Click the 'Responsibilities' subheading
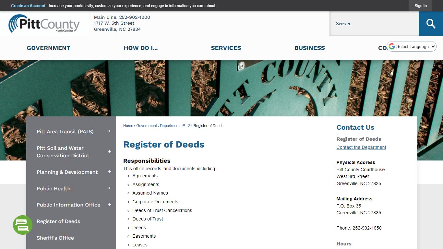Viewport: 443px width, 249px height. (x=147, y=161)
